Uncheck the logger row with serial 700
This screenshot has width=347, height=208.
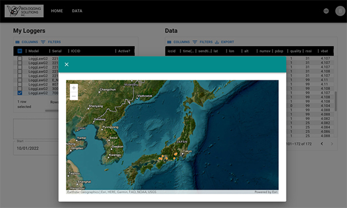pos(20,93)
